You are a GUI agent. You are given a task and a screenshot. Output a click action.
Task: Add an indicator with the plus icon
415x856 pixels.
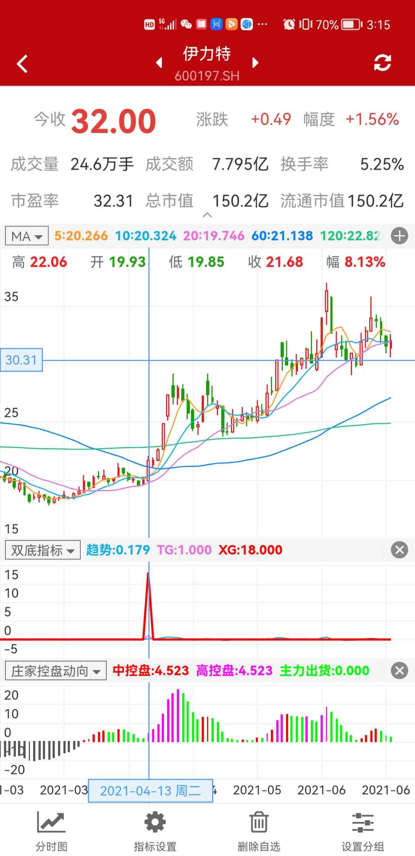coord(399,236)
